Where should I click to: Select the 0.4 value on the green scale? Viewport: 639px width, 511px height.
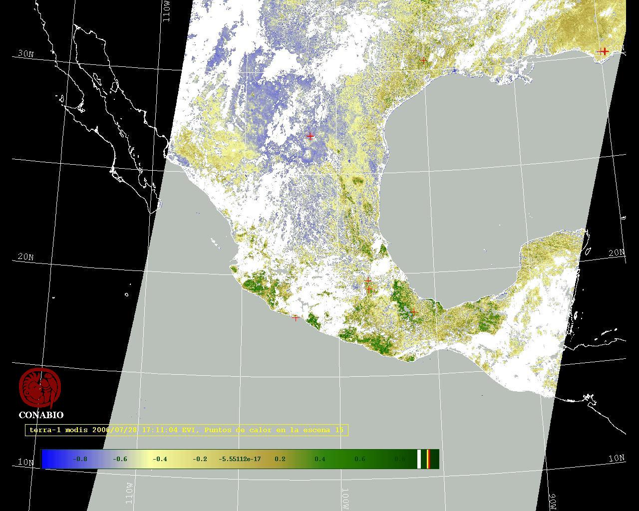[319, 459]
